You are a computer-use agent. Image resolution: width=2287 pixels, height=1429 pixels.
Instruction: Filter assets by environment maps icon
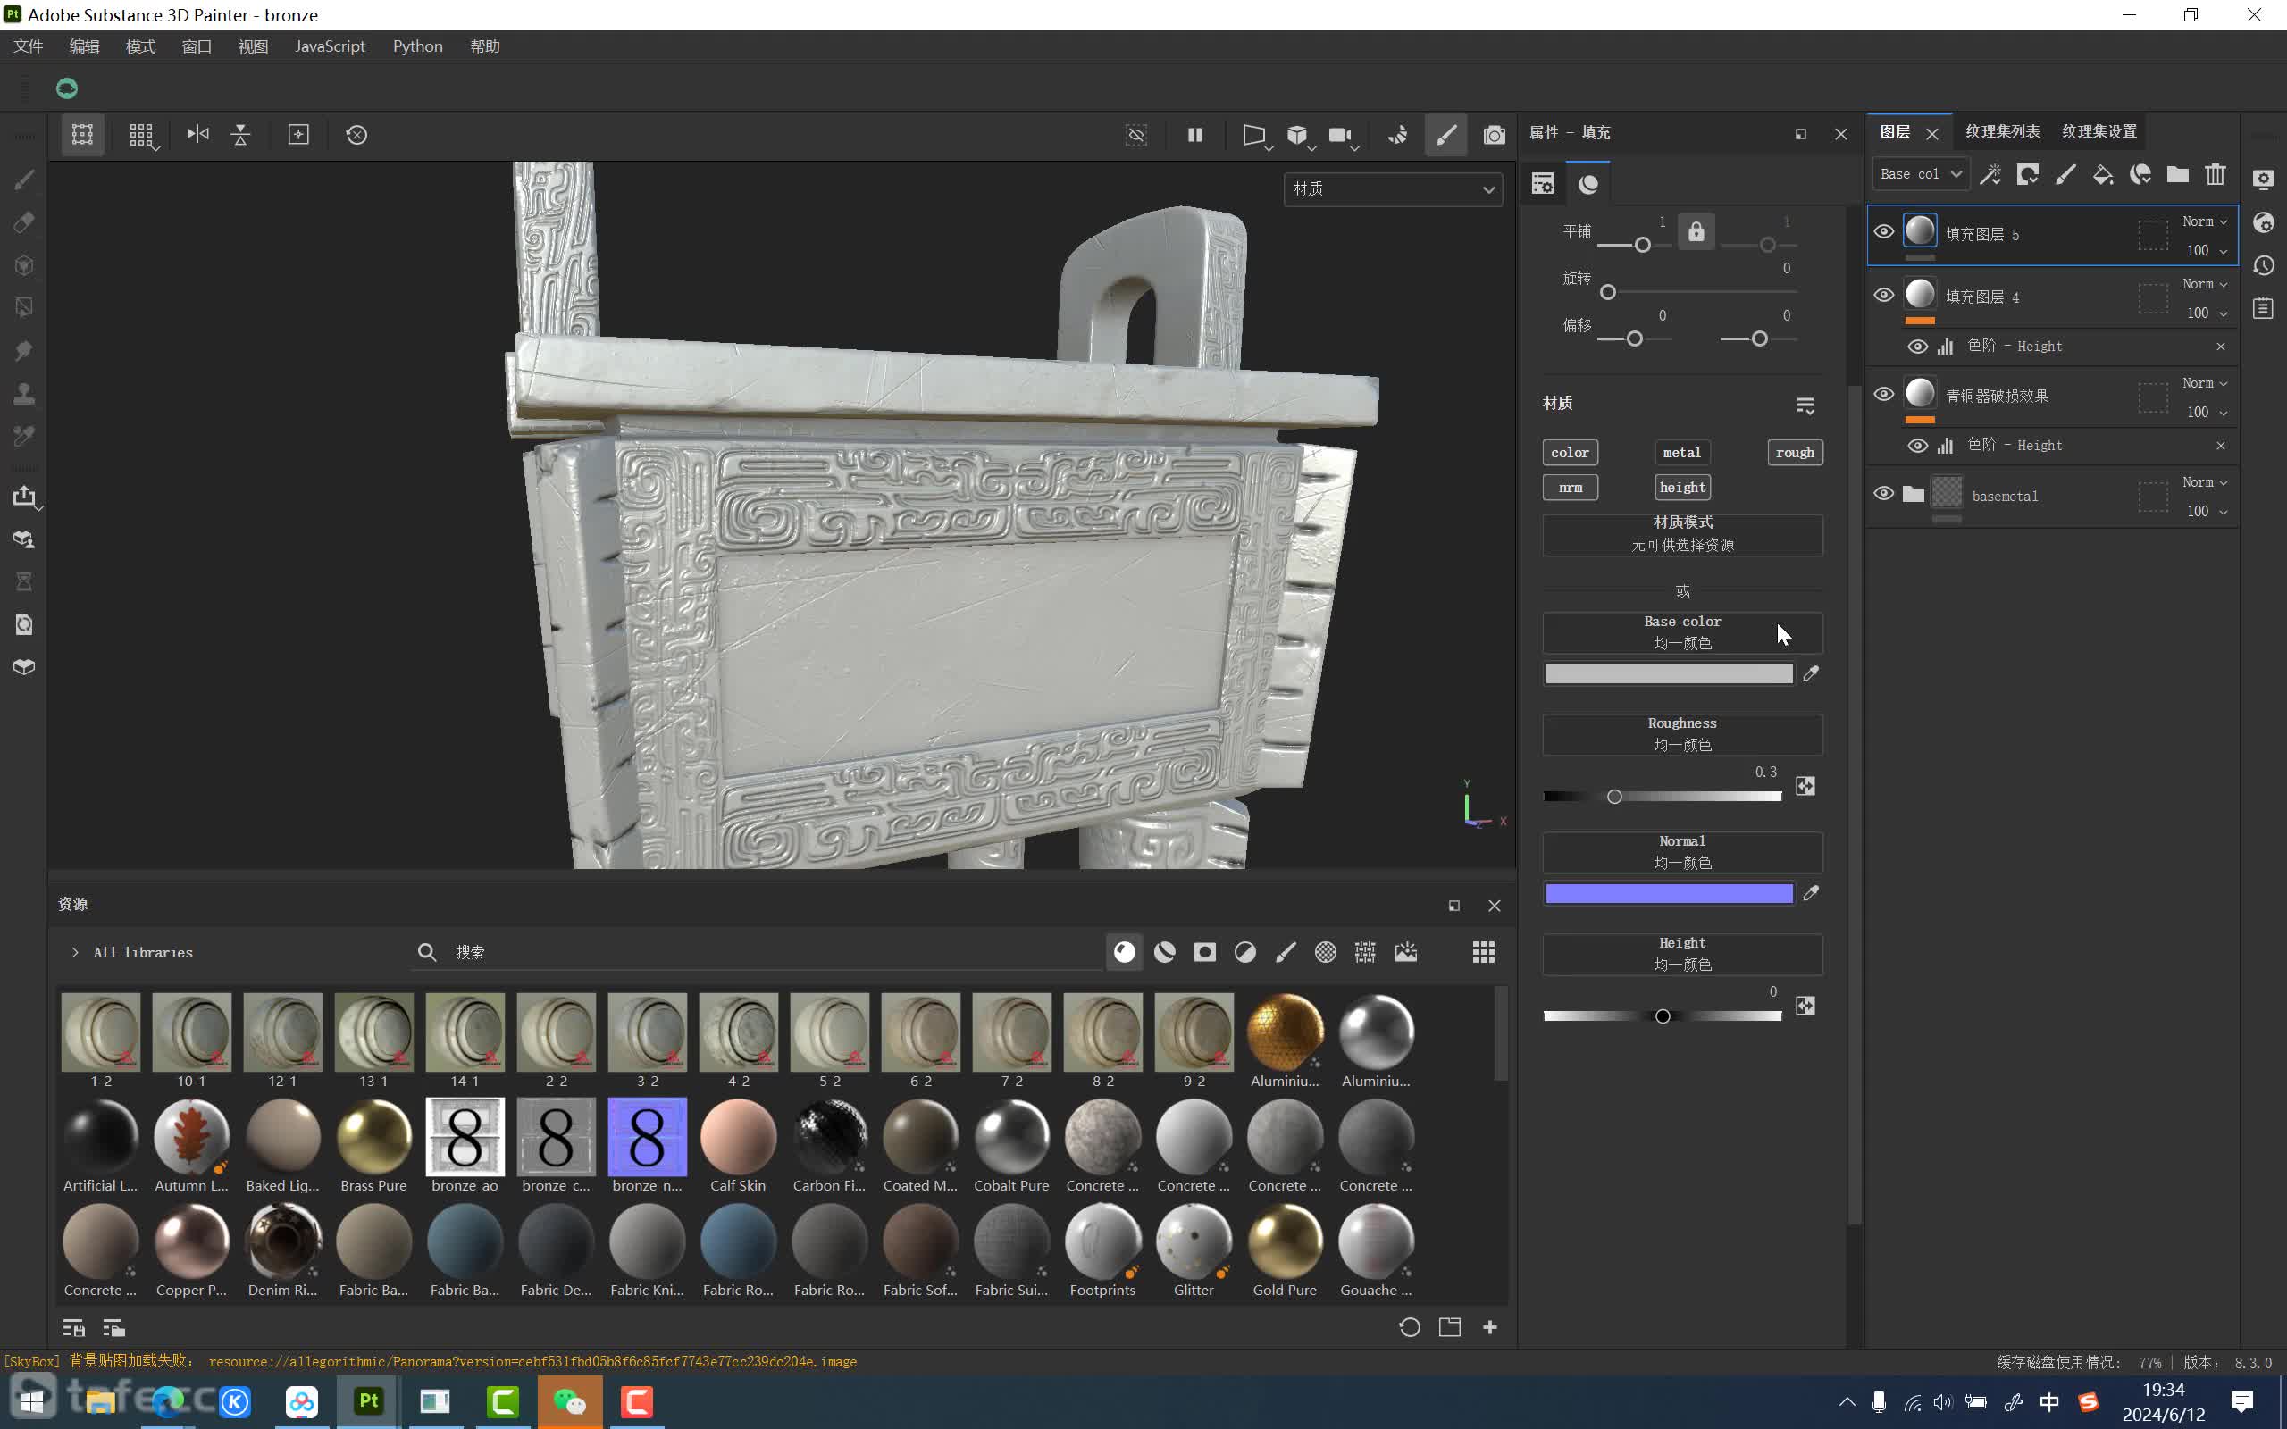click(x=1406, y=952)
